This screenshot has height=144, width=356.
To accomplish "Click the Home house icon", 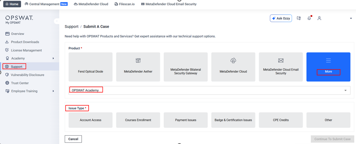I will [x=7, y=4].
